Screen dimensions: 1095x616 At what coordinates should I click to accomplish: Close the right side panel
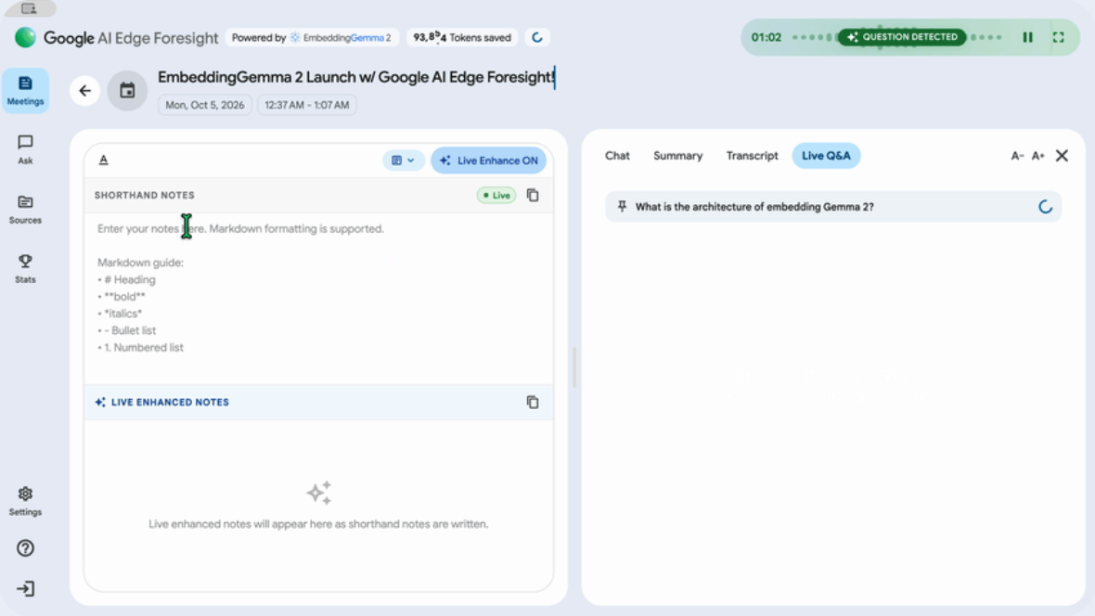tap(1063, 156)
